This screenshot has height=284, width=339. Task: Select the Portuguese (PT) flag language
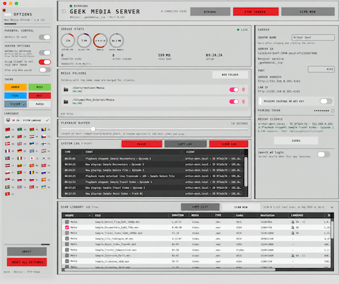coord(20,173)
